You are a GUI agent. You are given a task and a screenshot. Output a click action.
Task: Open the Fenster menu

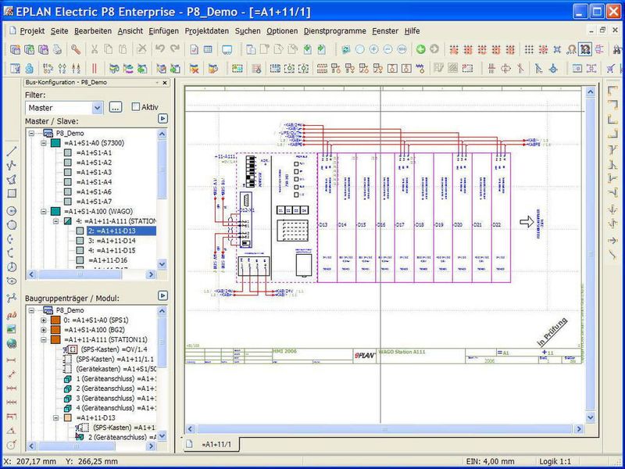(x=385, y=31)
